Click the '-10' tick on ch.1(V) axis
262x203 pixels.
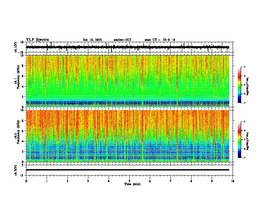[22, 52]
